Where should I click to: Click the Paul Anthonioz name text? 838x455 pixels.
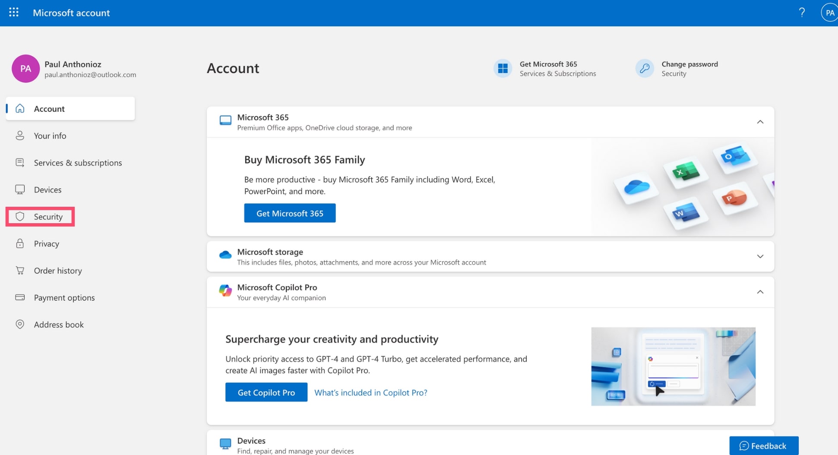point(73,64)
